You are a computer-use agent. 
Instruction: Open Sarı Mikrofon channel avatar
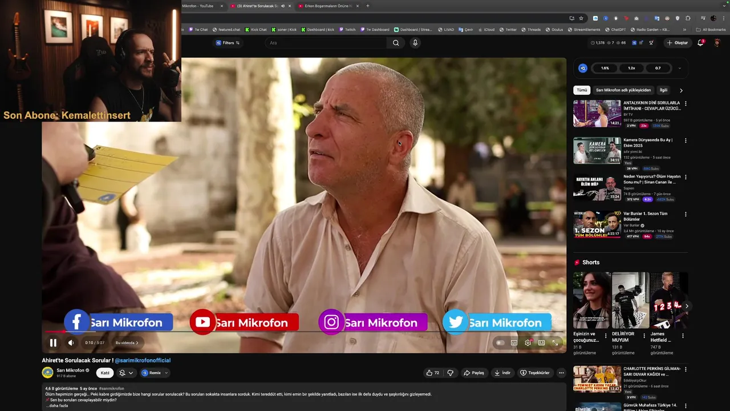point(47,373)
